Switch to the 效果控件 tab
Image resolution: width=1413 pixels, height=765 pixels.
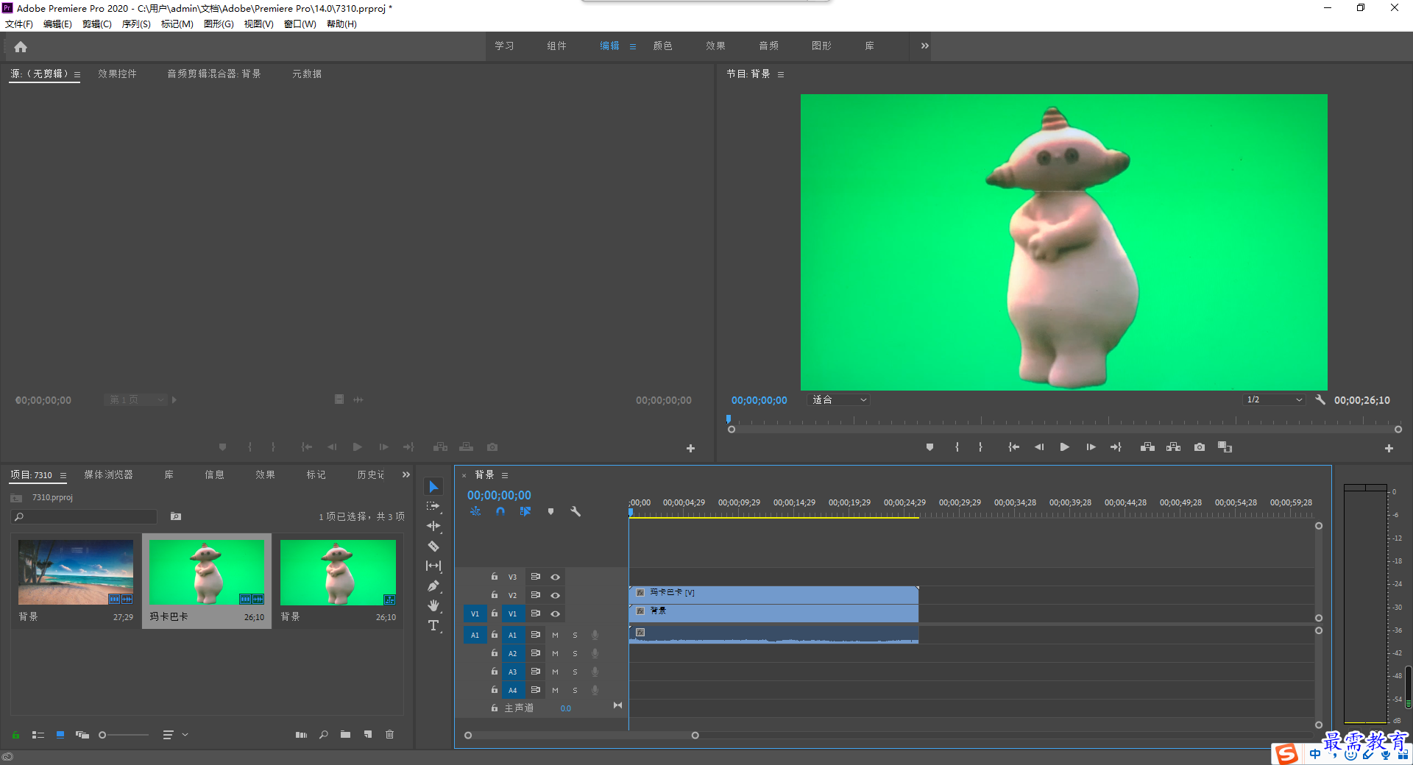click(x=117, y=74)
